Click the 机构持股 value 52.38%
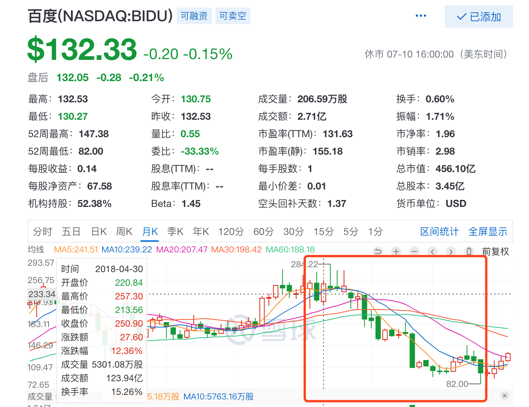 [94, 203]
